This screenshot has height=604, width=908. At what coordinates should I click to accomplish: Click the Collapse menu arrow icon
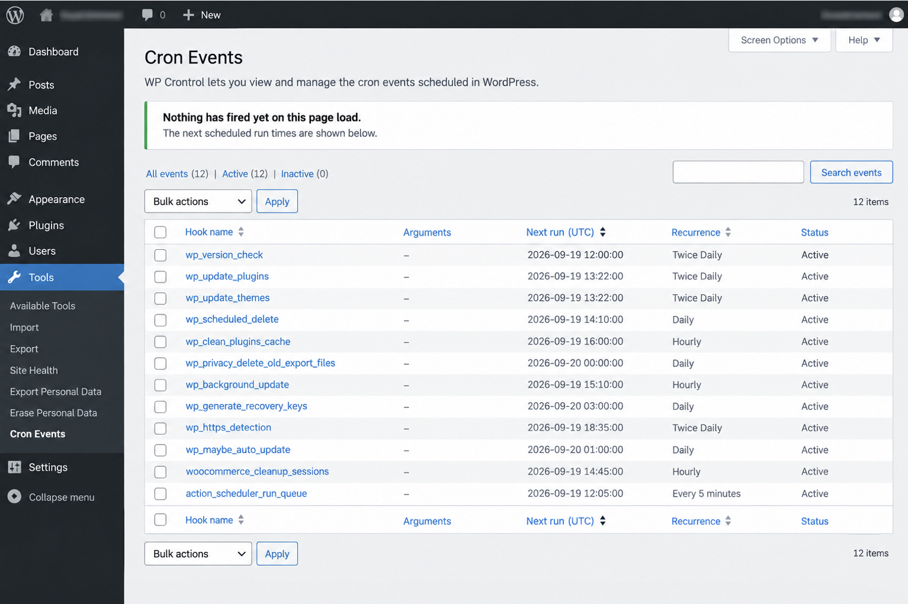pos(14,497)
